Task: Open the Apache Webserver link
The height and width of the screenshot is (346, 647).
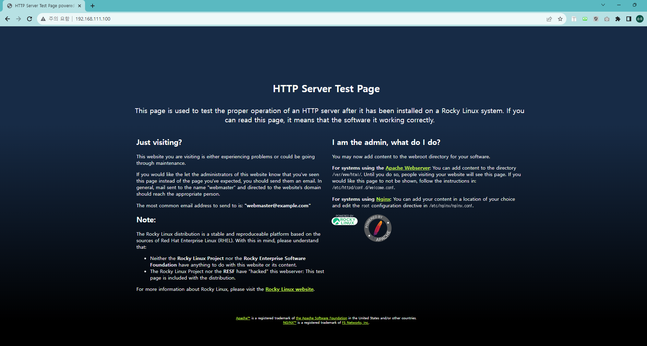Action: [x=408, y=168]
